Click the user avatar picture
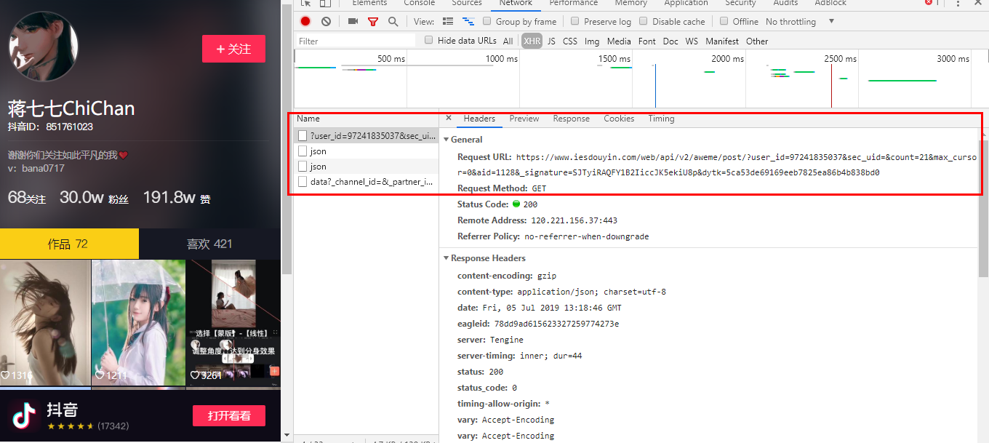Viewport: 989px width, 443px height. (x=43, y=47)
